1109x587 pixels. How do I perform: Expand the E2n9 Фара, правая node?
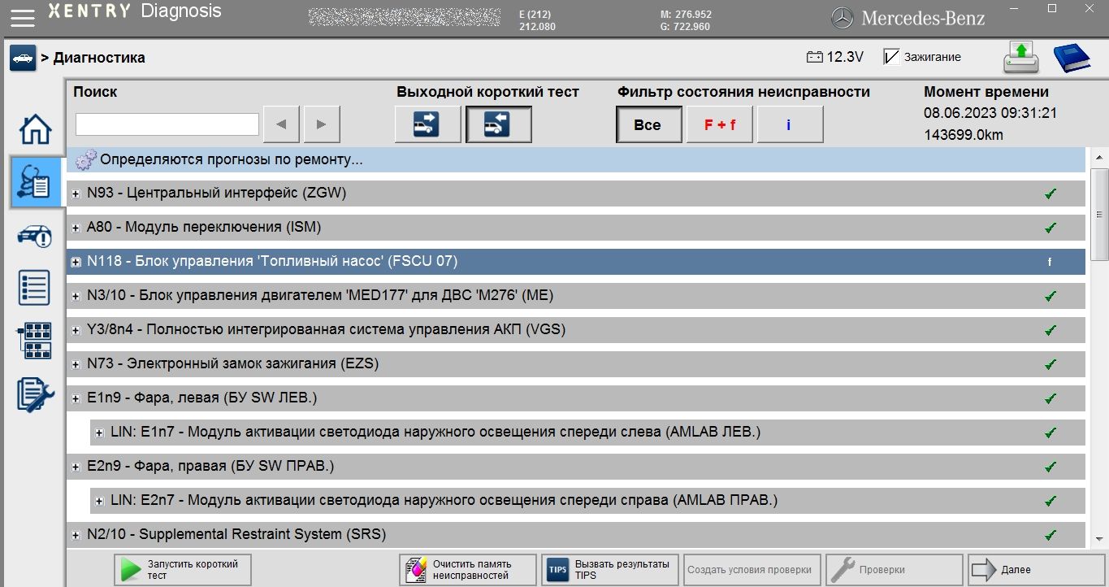(x=76, y=467)
